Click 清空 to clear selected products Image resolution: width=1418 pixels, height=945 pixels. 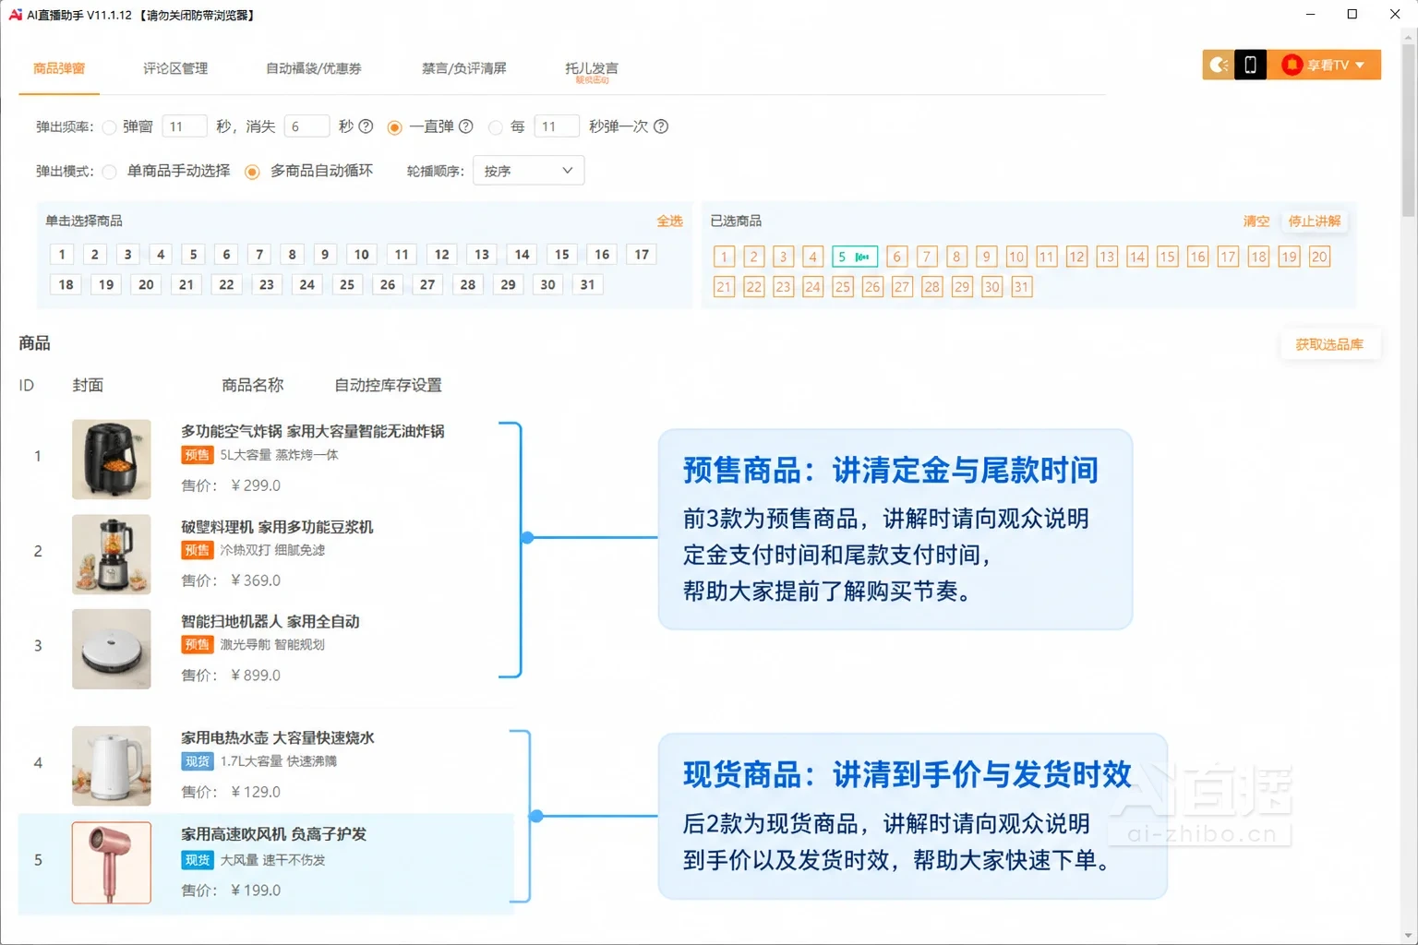(1256, 221)
